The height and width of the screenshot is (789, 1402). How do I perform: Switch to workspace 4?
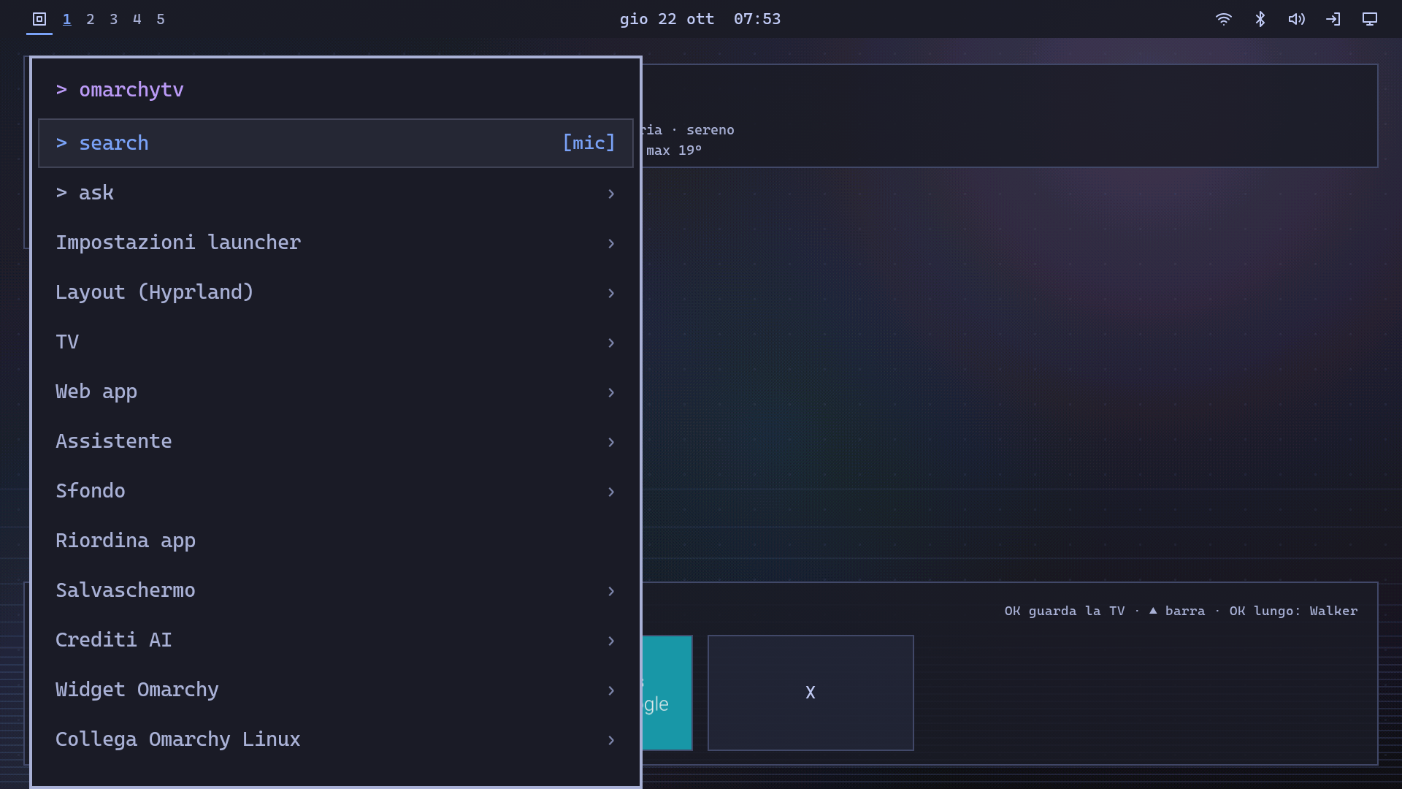point(137,19)
